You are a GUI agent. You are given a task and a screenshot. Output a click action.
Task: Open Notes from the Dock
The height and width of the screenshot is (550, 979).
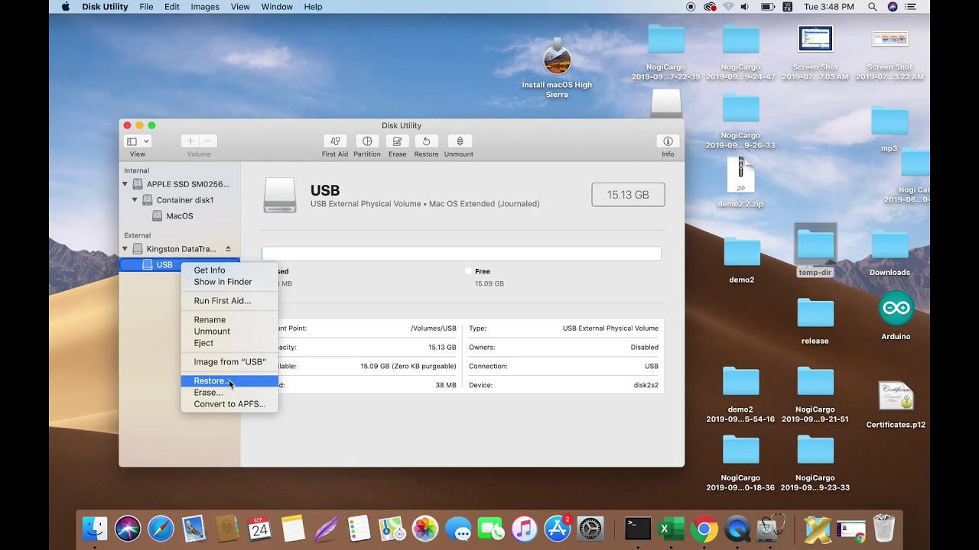293,529
